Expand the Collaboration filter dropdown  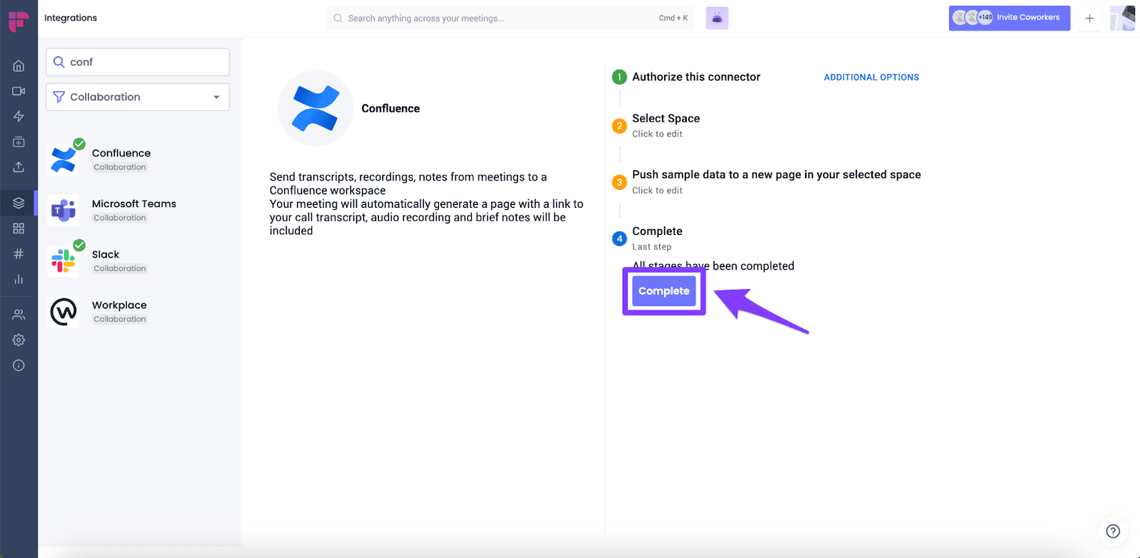pyautogui.click(x=138, y=97)
